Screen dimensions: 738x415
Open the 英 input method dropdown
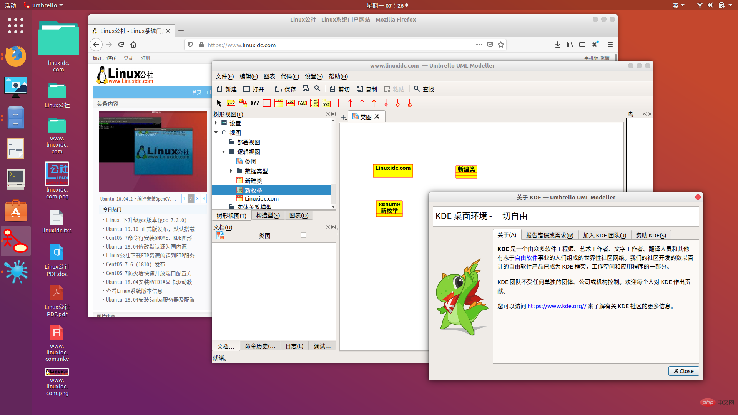pos(679,5)
